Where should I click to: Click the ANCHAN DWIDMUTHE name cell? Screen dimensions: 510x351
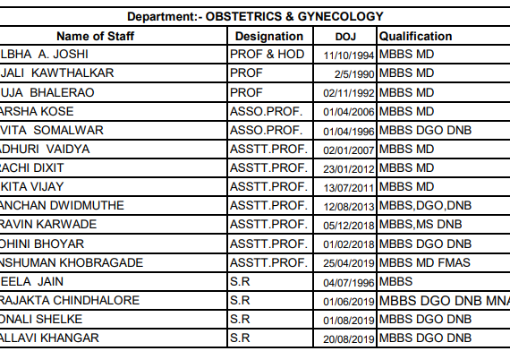(x=62, y=206)
